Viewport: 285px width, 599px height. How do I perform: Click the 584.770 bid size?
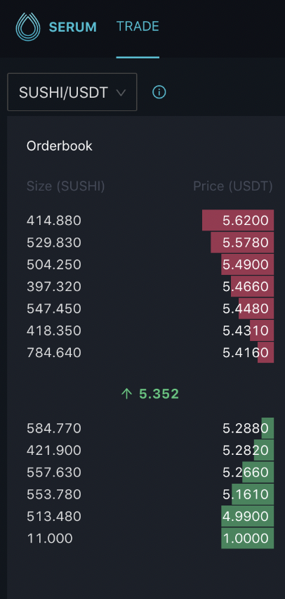tap(54, 428)
